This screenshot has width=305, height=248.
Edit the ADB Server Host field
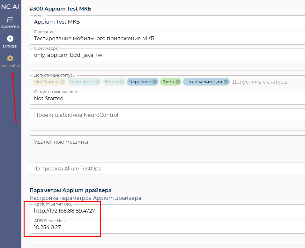pyautogui.click(x=167, y=227)
